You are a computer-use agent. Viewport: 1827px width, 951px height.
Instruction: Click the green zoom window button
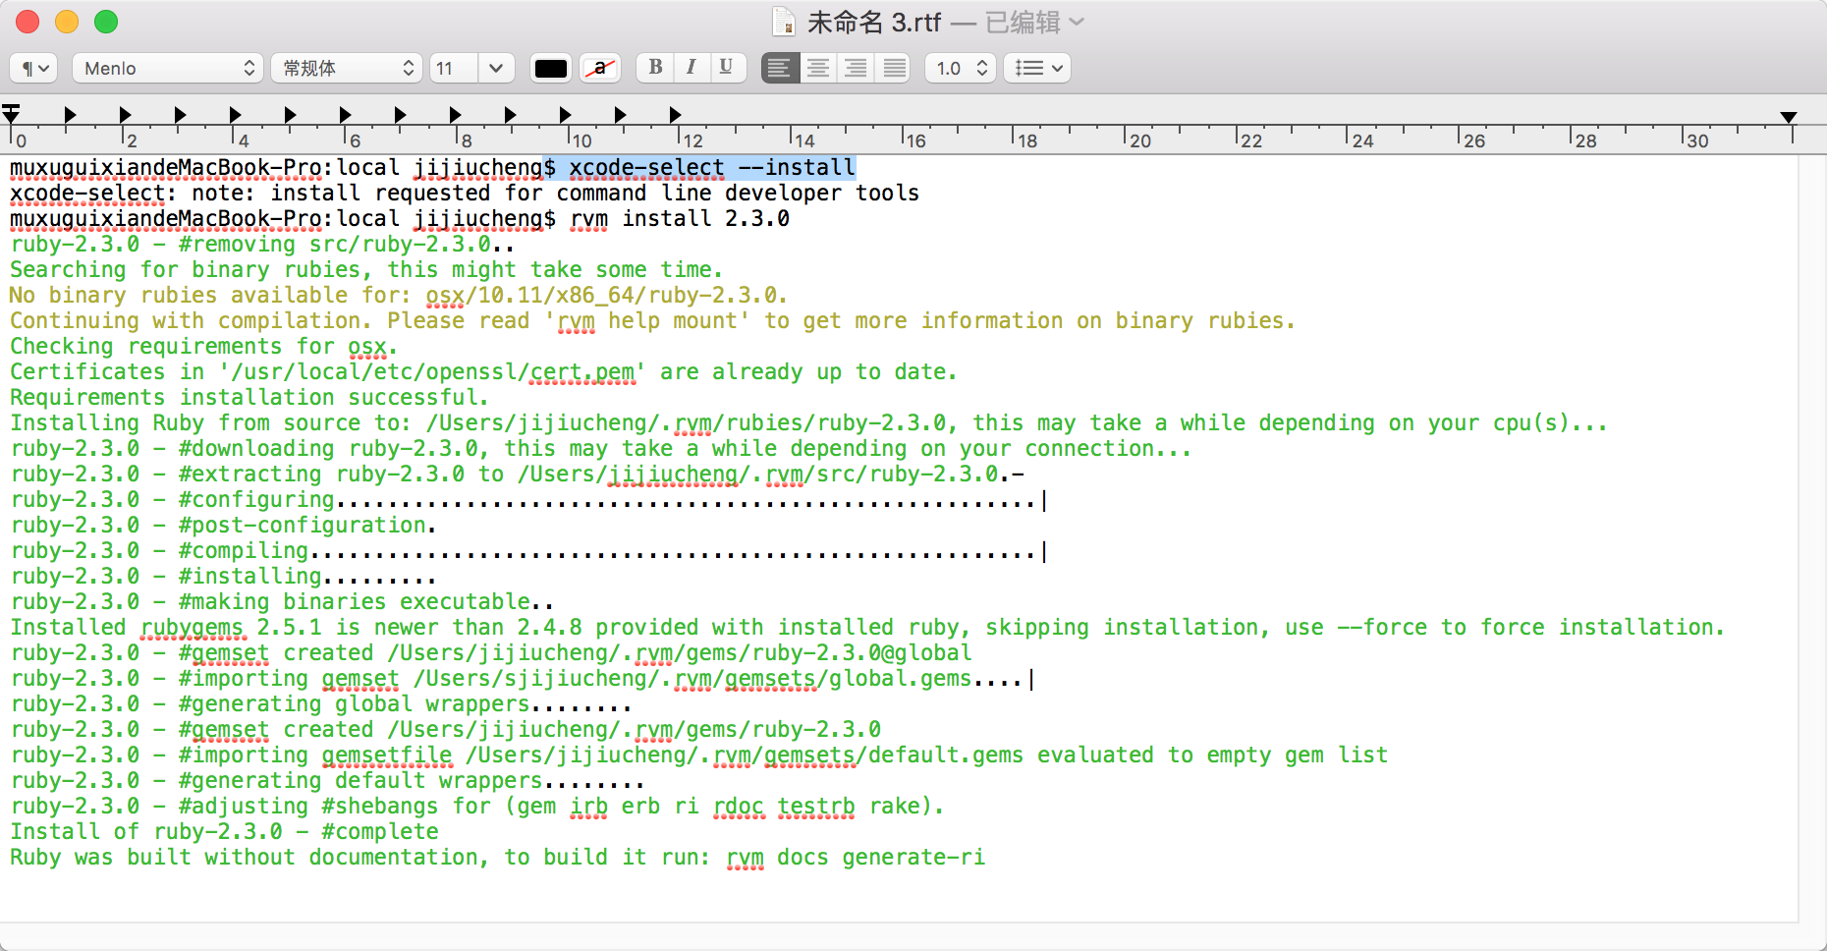pos(106,22)
